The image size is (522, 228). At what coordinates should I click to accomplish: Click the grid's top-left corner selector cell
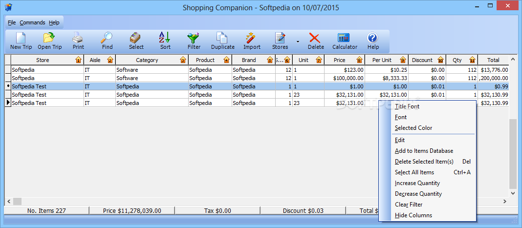(8, 60)
